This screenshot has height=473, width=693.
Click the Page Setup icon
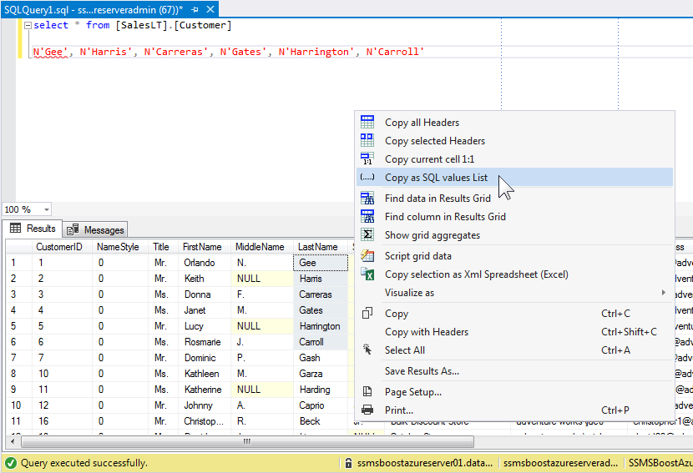367,392
